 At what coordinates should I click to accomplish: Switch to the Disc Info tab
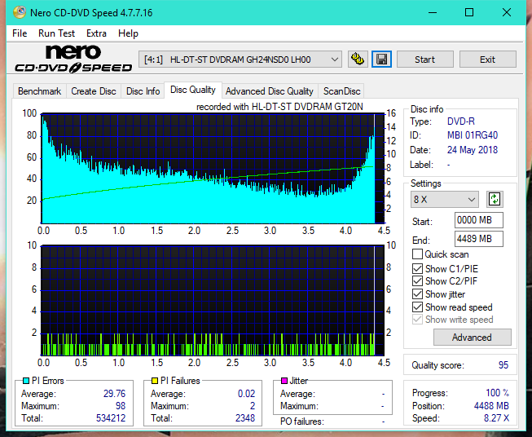click(143, 91)
